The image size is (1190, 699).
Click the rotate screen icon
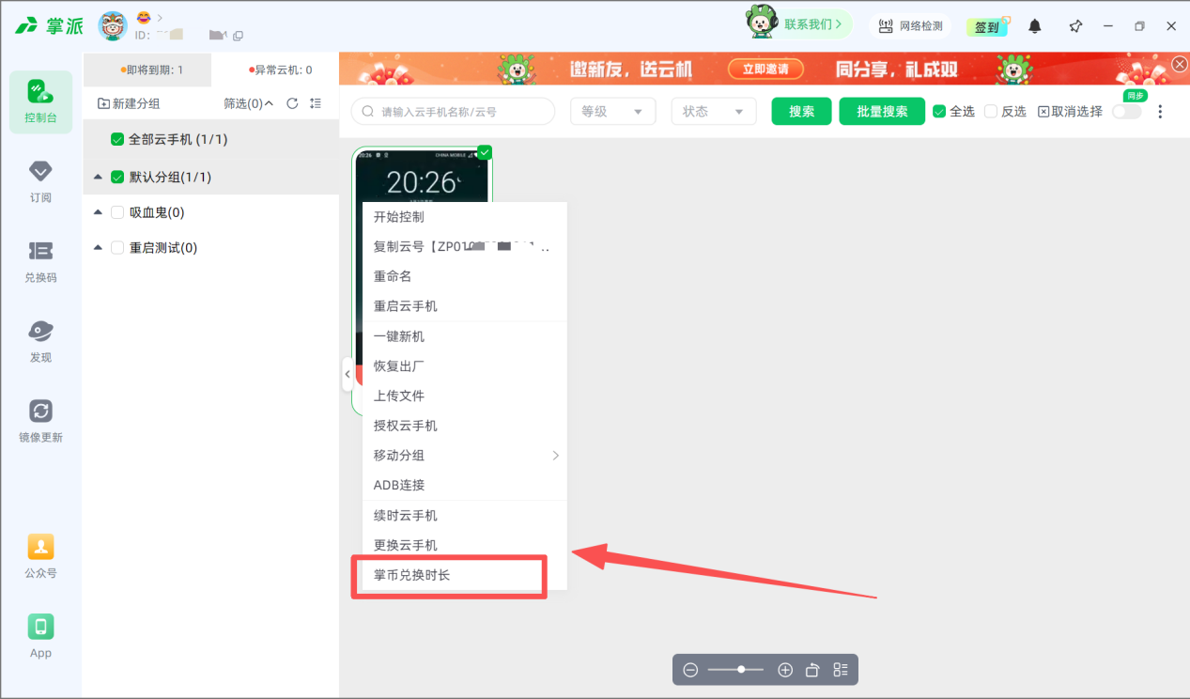pyautogui.click(x=813, y=670)
